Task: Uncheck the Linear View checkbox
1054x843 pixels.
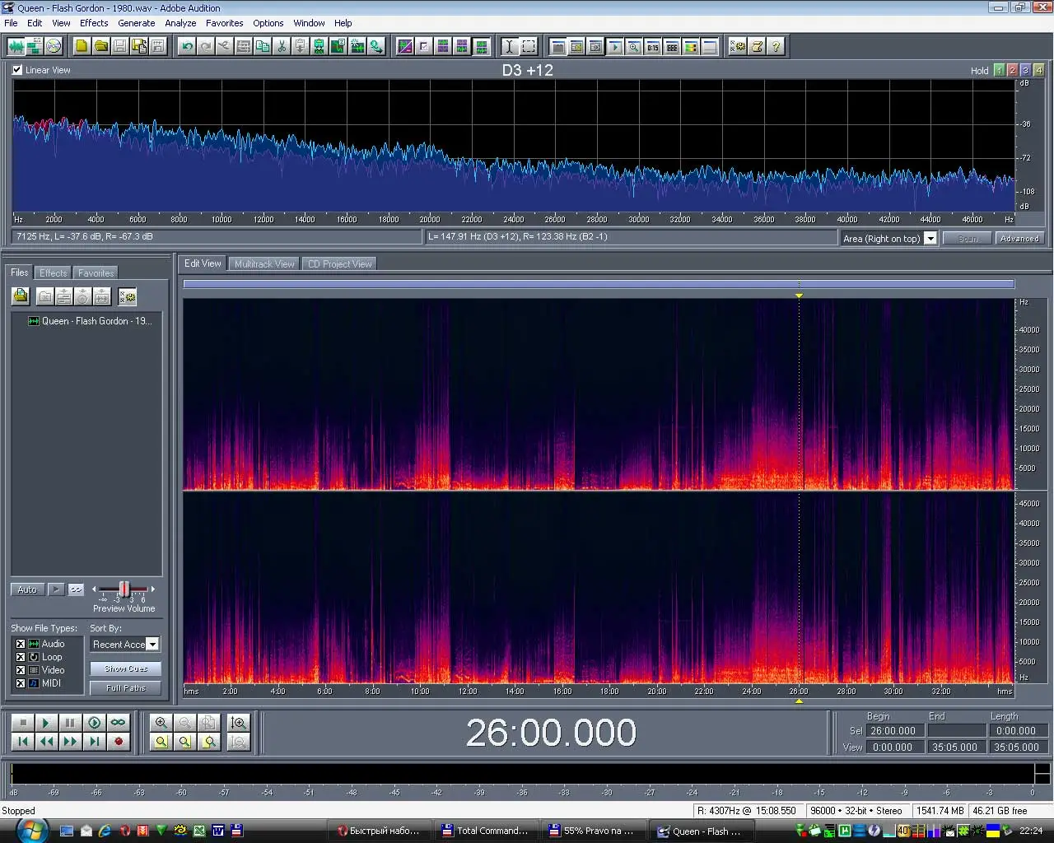Action: click(17, 70)
